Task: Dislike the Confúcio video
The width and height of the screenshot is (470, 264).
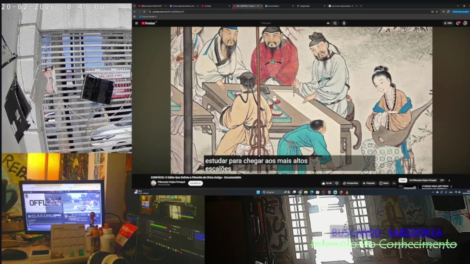Action: click(x=337, y=183)
